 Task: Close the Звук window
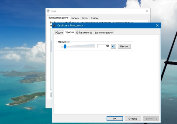tap(147, 11)
